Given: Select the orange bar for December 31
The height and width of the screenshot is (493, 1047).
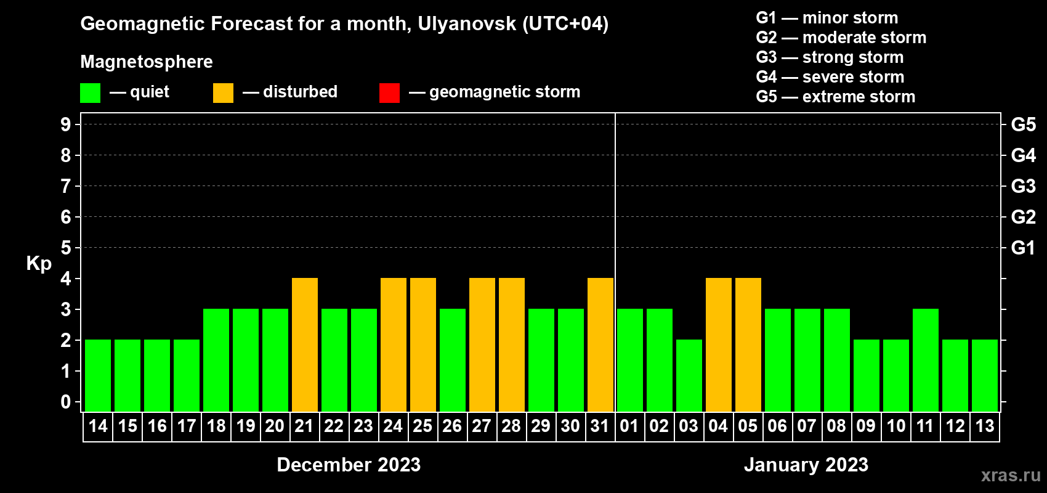Looking at the screenshot, I should pyautogui.click(x=600, y=344).
